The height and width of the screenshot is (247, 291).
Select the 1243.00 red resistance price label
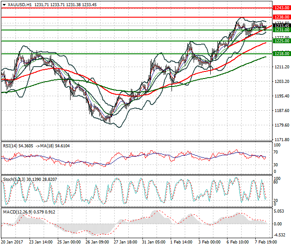click(282, 8)
